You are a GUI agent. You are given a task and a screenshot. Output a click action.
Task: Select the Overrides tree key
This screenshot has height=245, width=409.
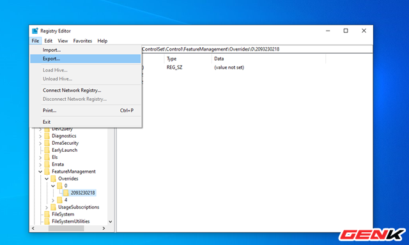click(68, 179)
